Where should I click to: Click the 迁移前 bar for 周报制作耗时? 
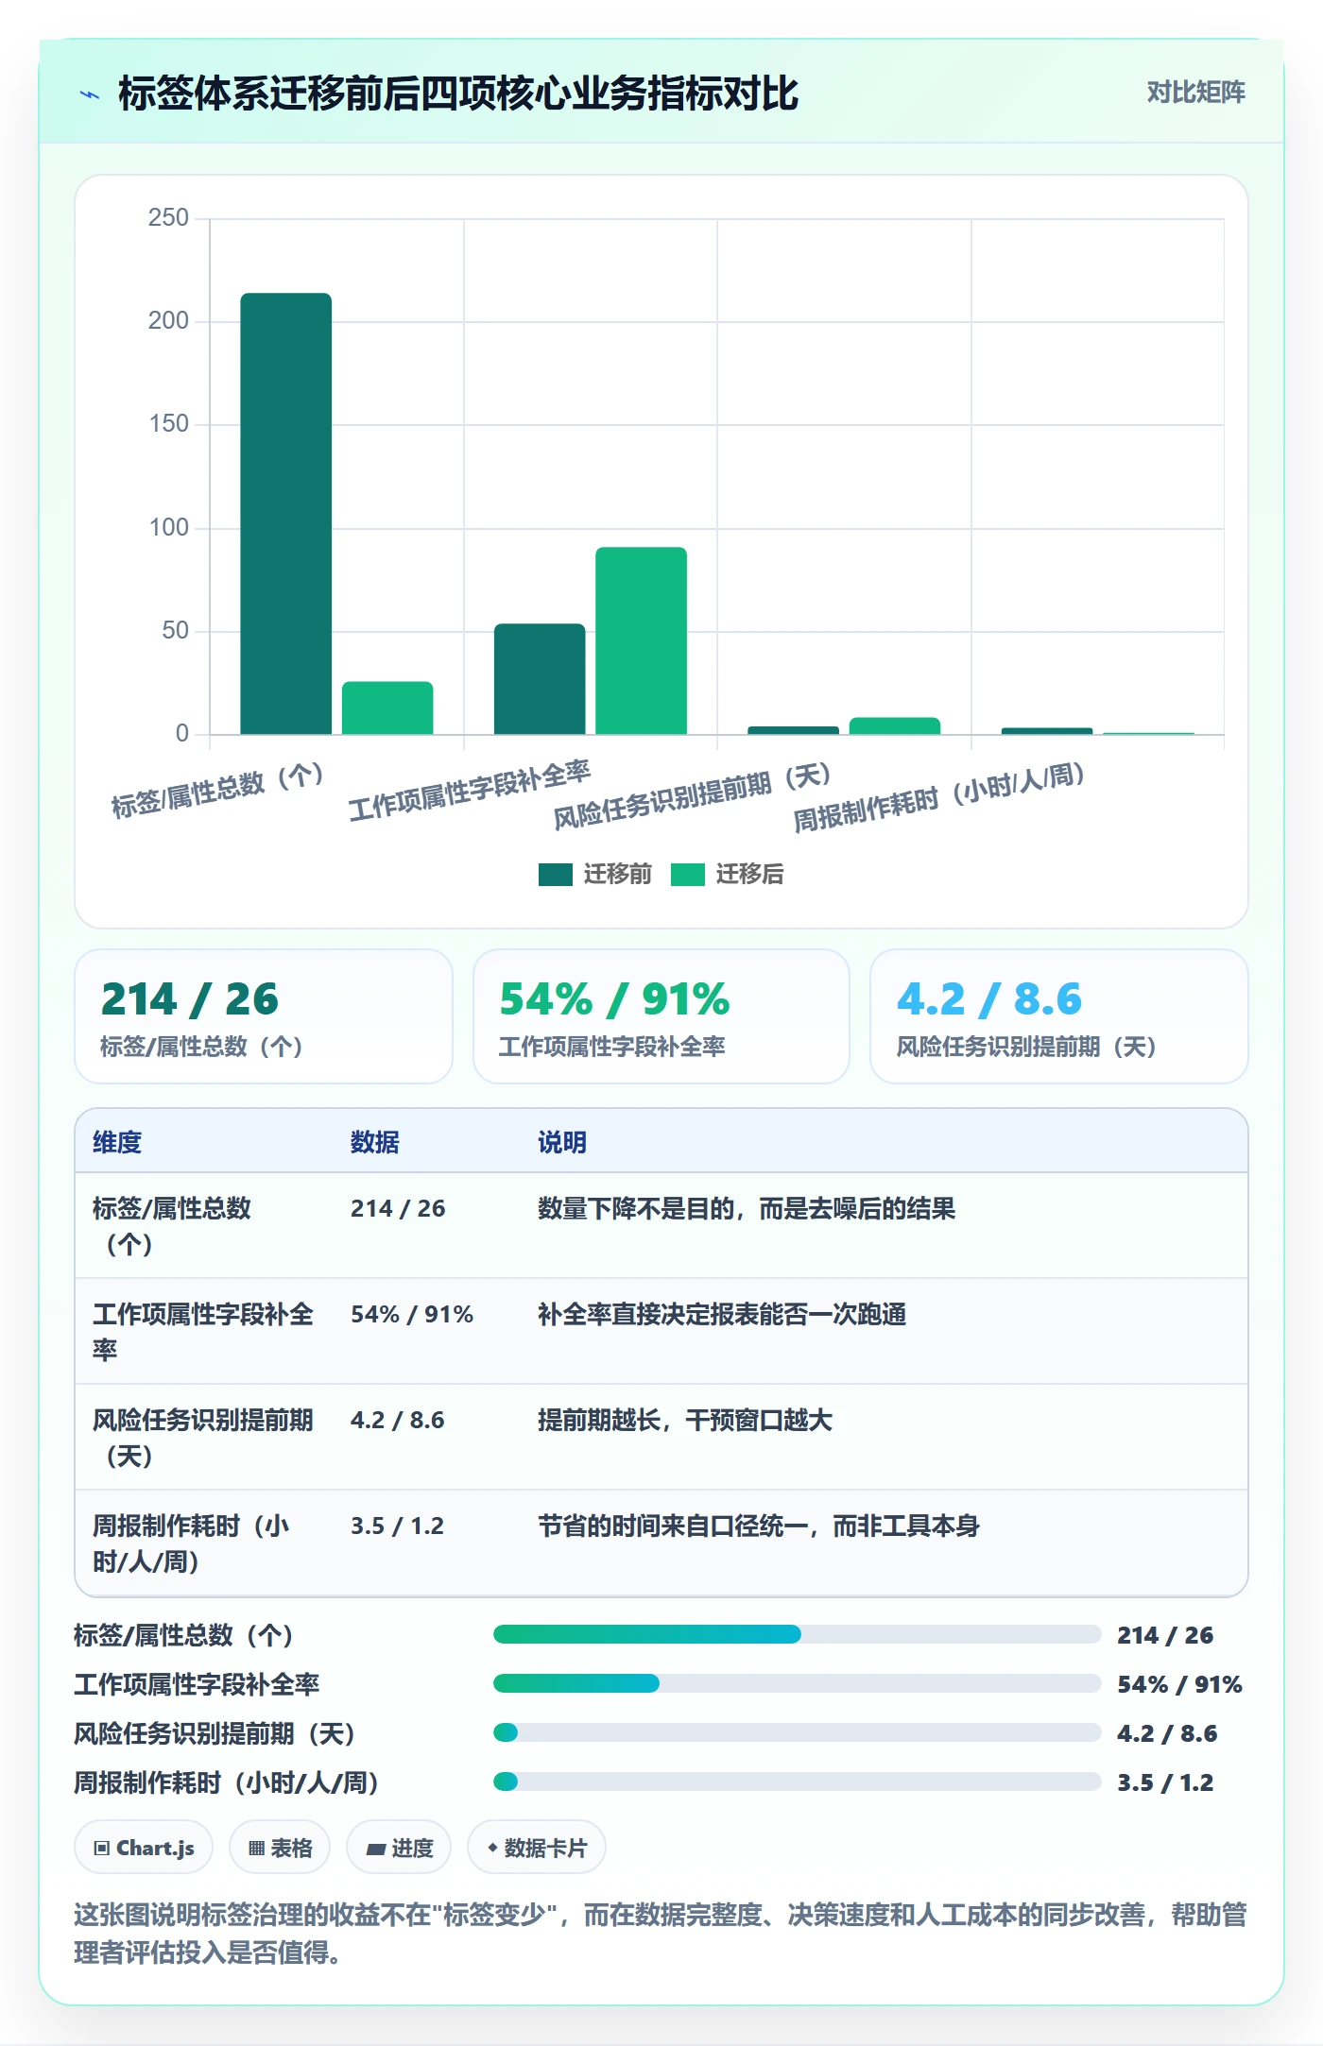point(1047,730)
